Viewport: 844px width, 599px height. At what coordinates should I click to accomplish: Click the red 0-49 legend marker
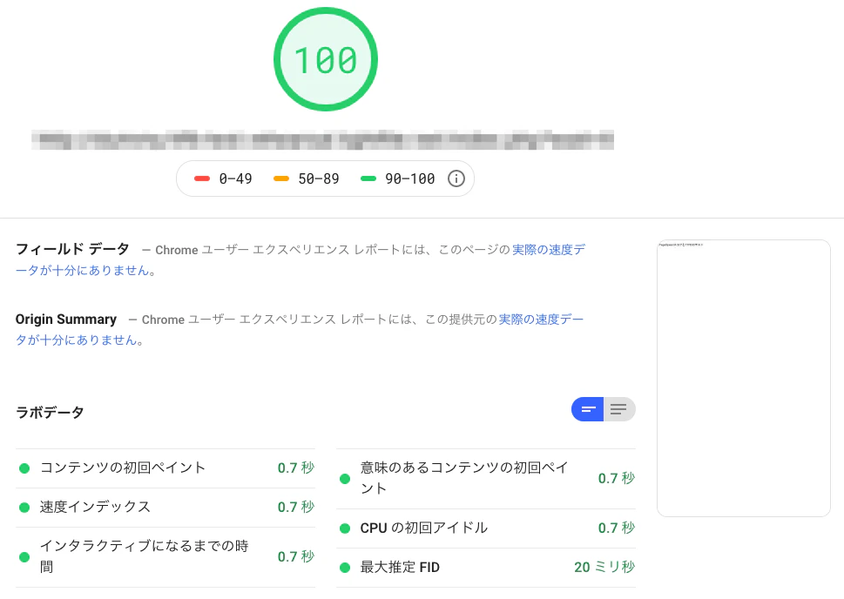pos(202,178)
